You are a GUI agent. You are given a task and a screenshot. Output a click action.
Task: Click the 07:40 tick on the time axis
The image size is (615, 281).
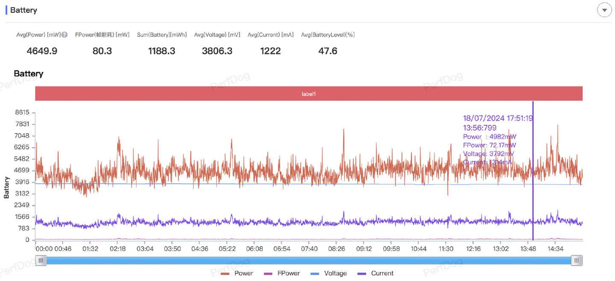[x=309, y=249]
